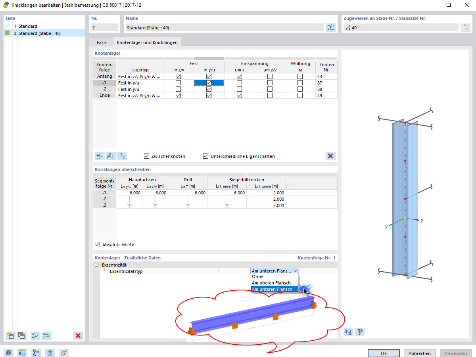Open the help speech bubble icon
This screenshot has width=476, height=357.
pos(8,352)
